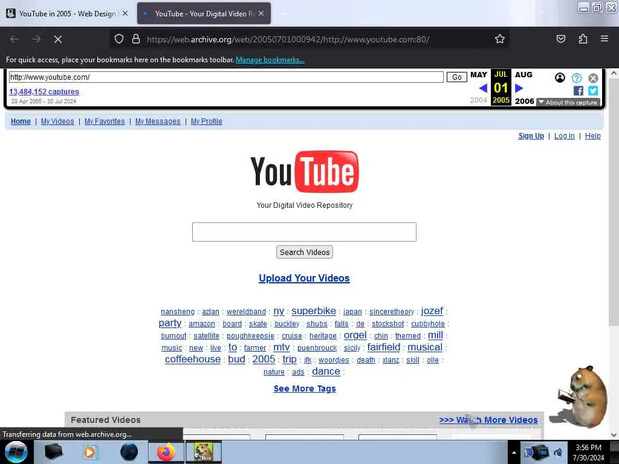Viewport: 619px width, 464px height.
Task: Click the page scrollbar down arrow
Action: [614, 435]
